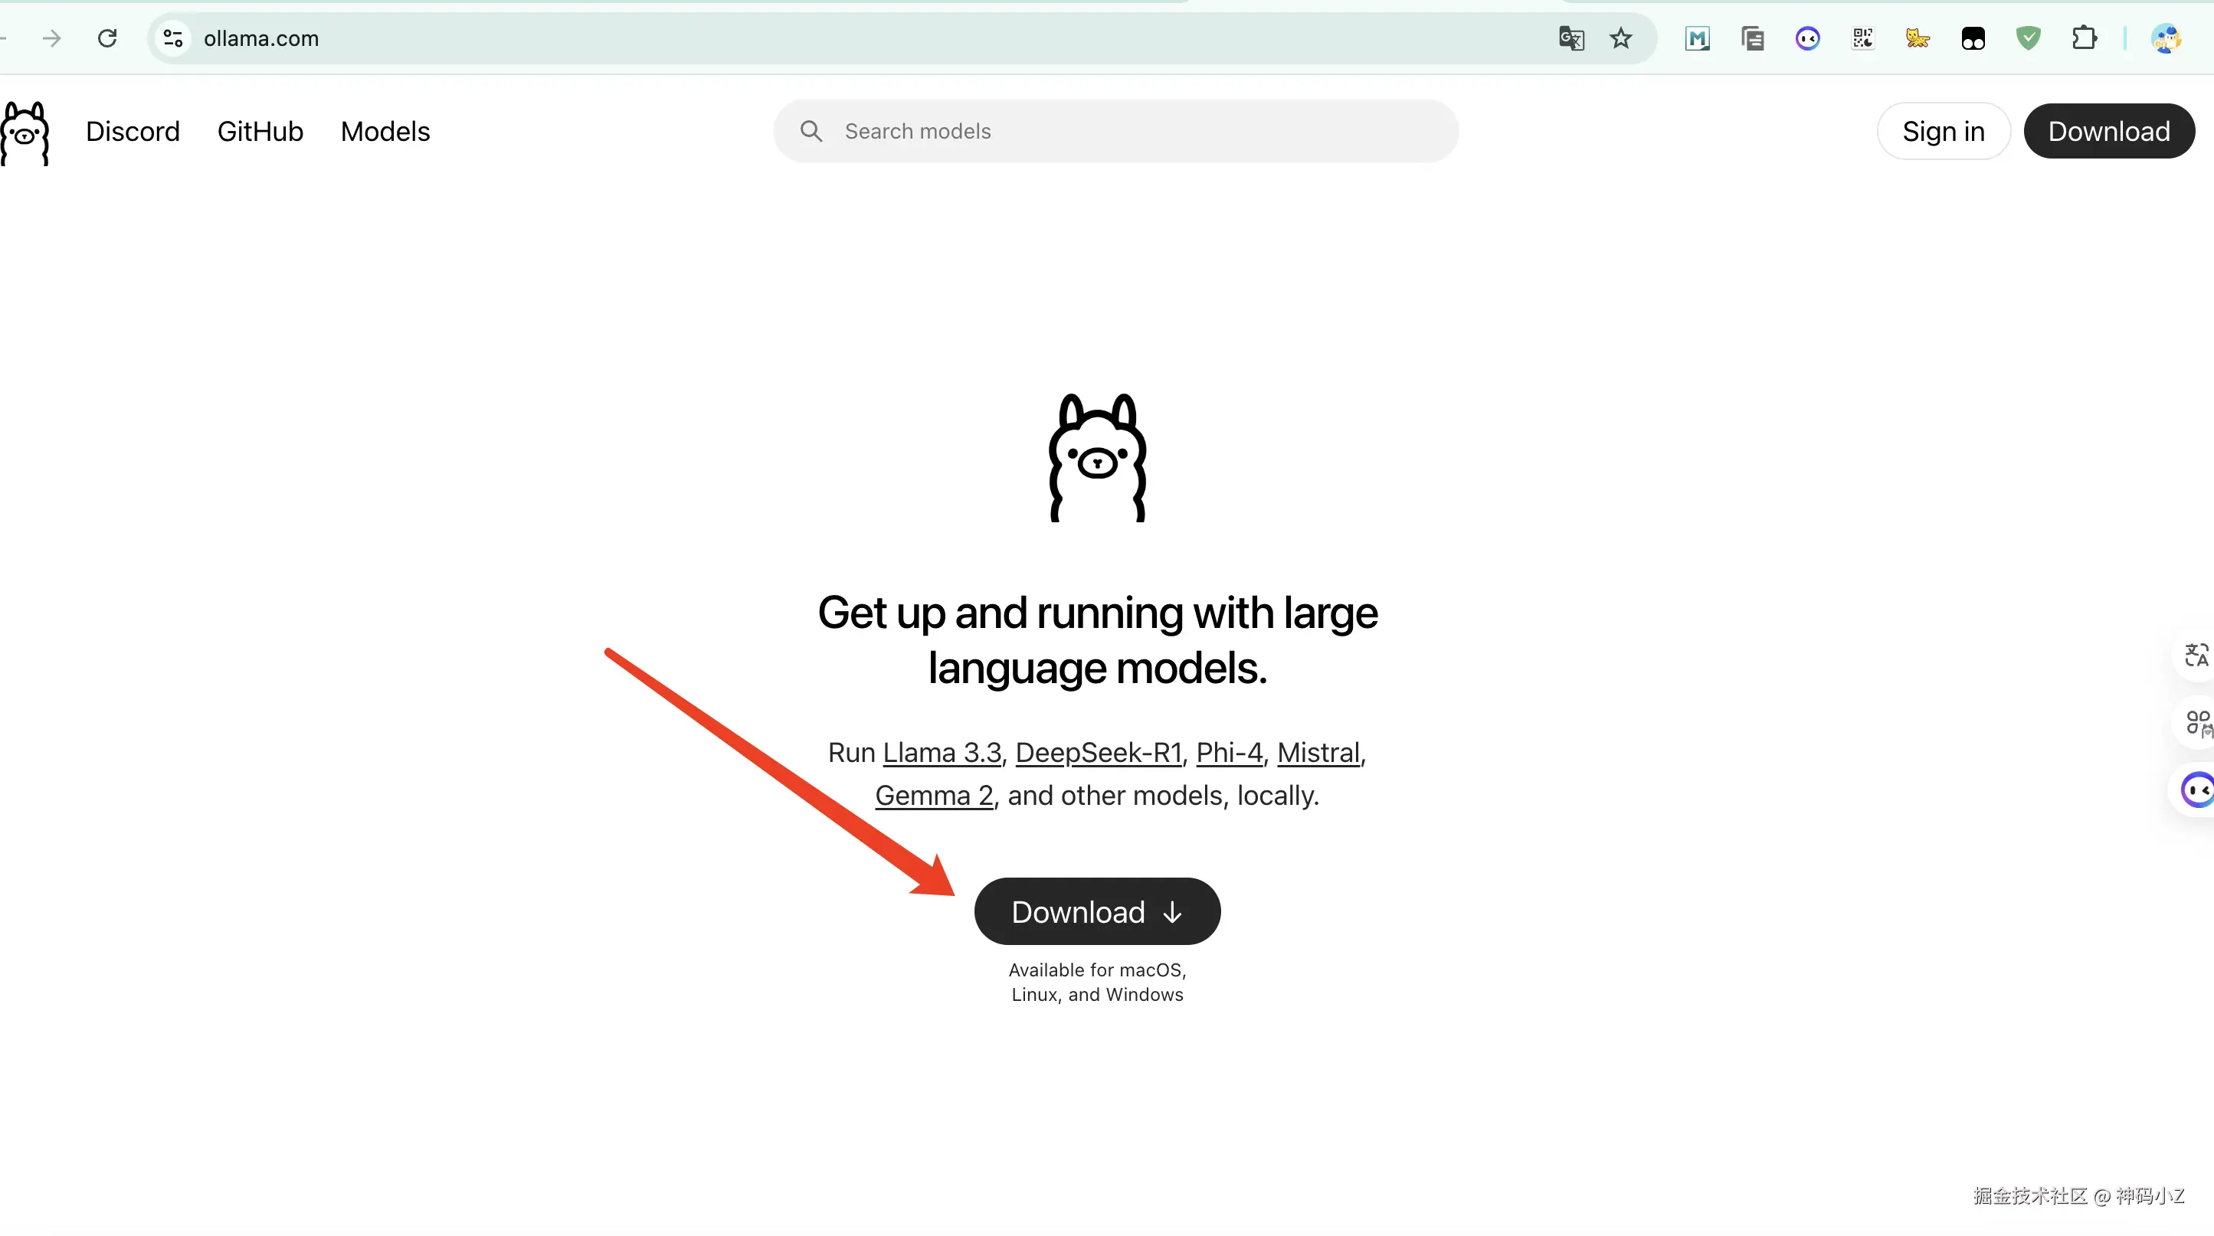Screen dimensions: 2214x1236
Task: Click the center Download button with arrow
Action: click(x=1097, y=911)
